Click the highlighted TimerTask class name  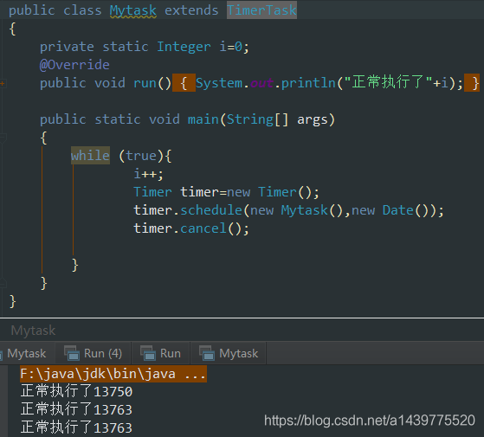pos(261,10)
